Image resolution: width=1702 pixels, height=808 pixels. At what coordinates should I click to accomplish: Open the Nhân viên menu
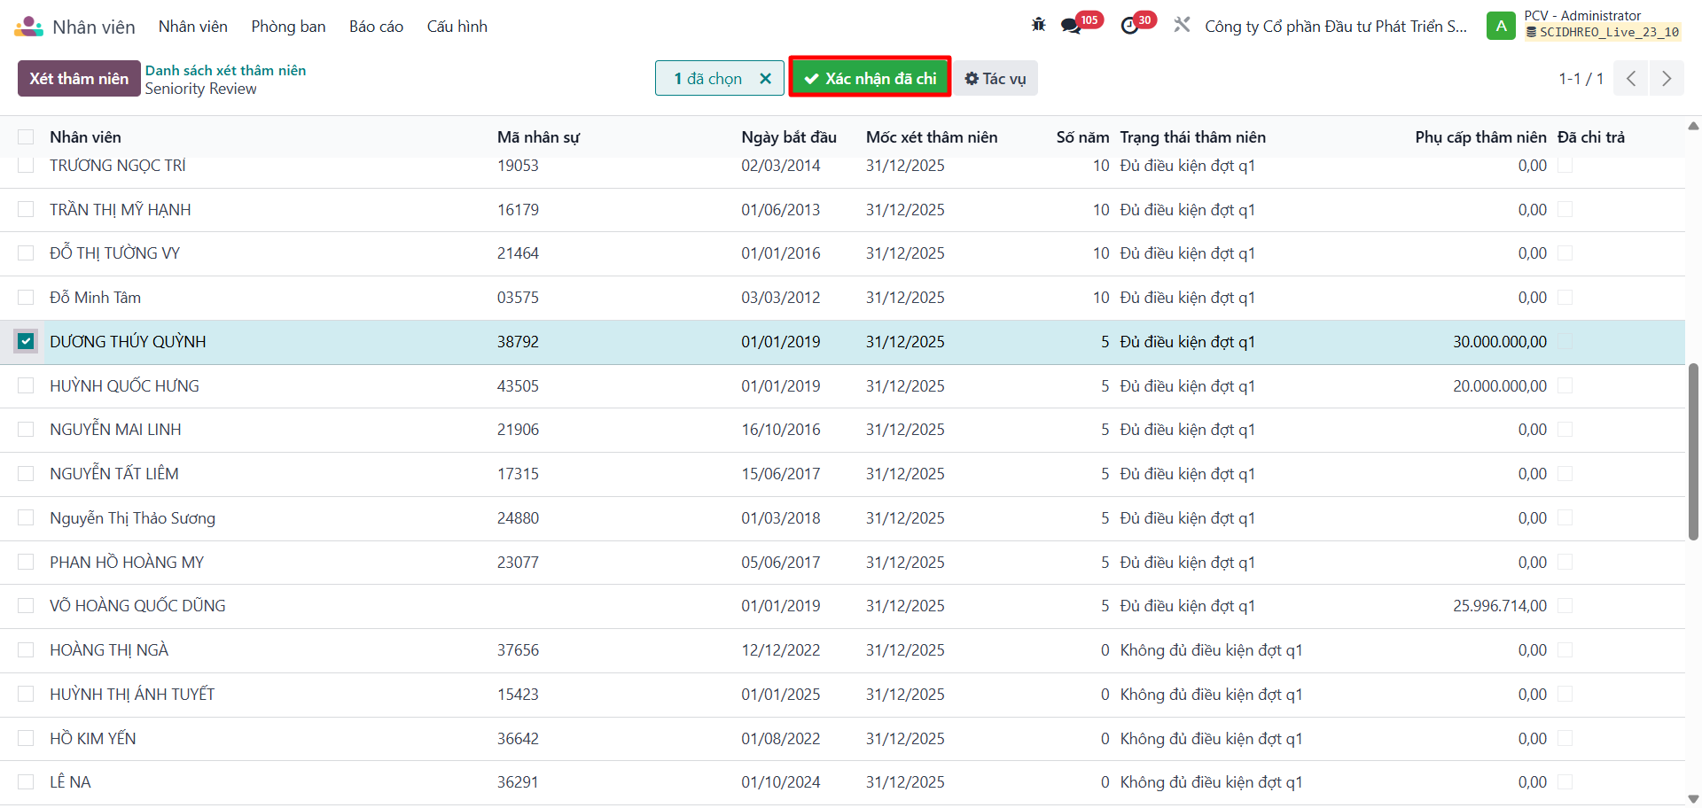192,27
